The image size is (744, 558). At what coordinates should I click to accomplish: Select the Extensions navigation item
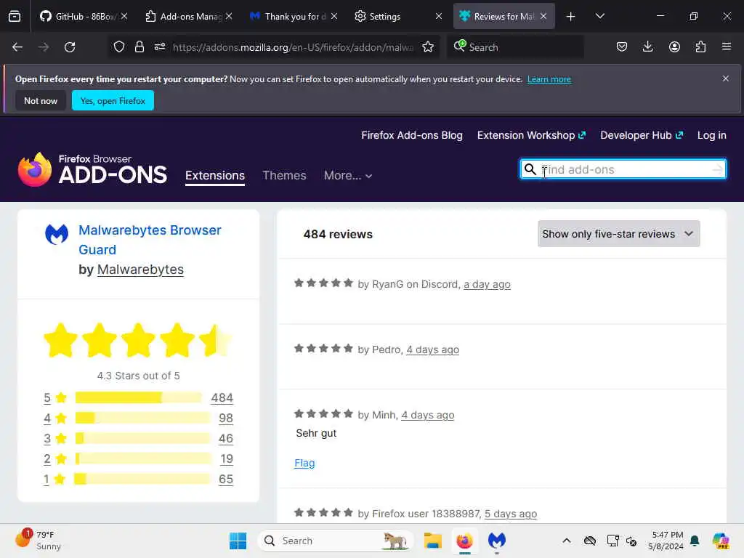(215, 176)
